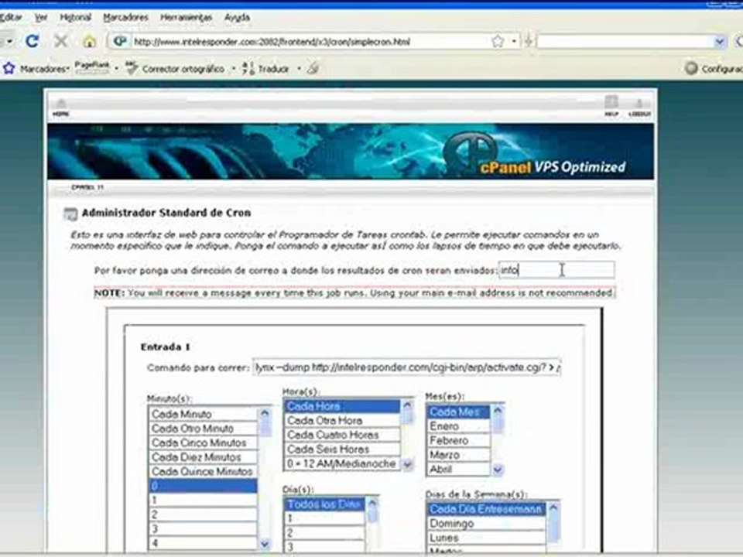Image resolution: width=743 pixels, height=557 pixels.
Task: Go to the browser home icon
Action: tap(89, 42)
